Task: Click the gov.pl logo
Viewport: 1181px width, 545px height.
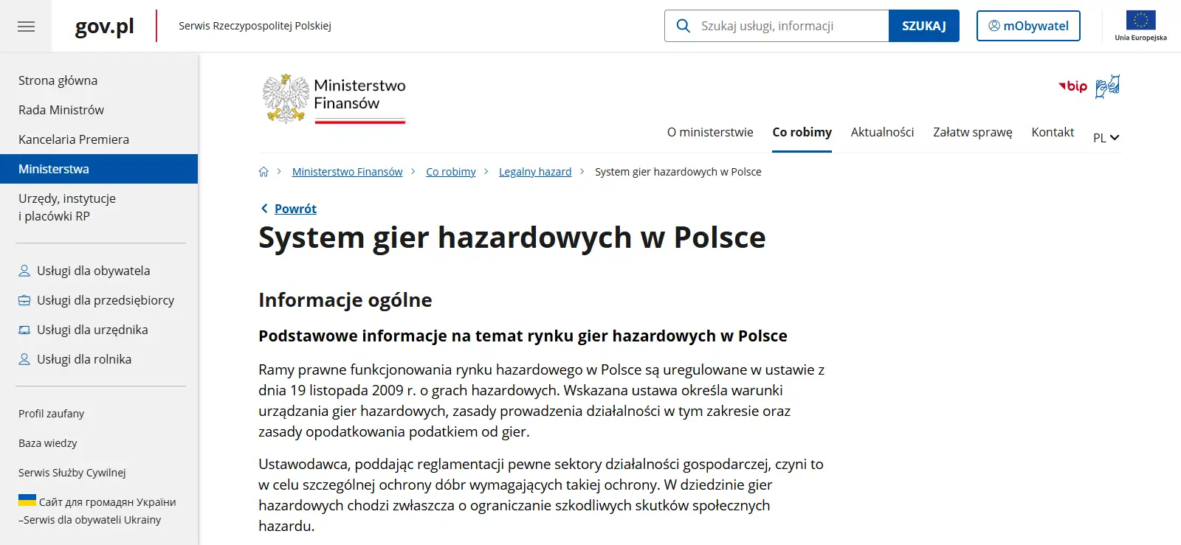Action: pos(104,26)
